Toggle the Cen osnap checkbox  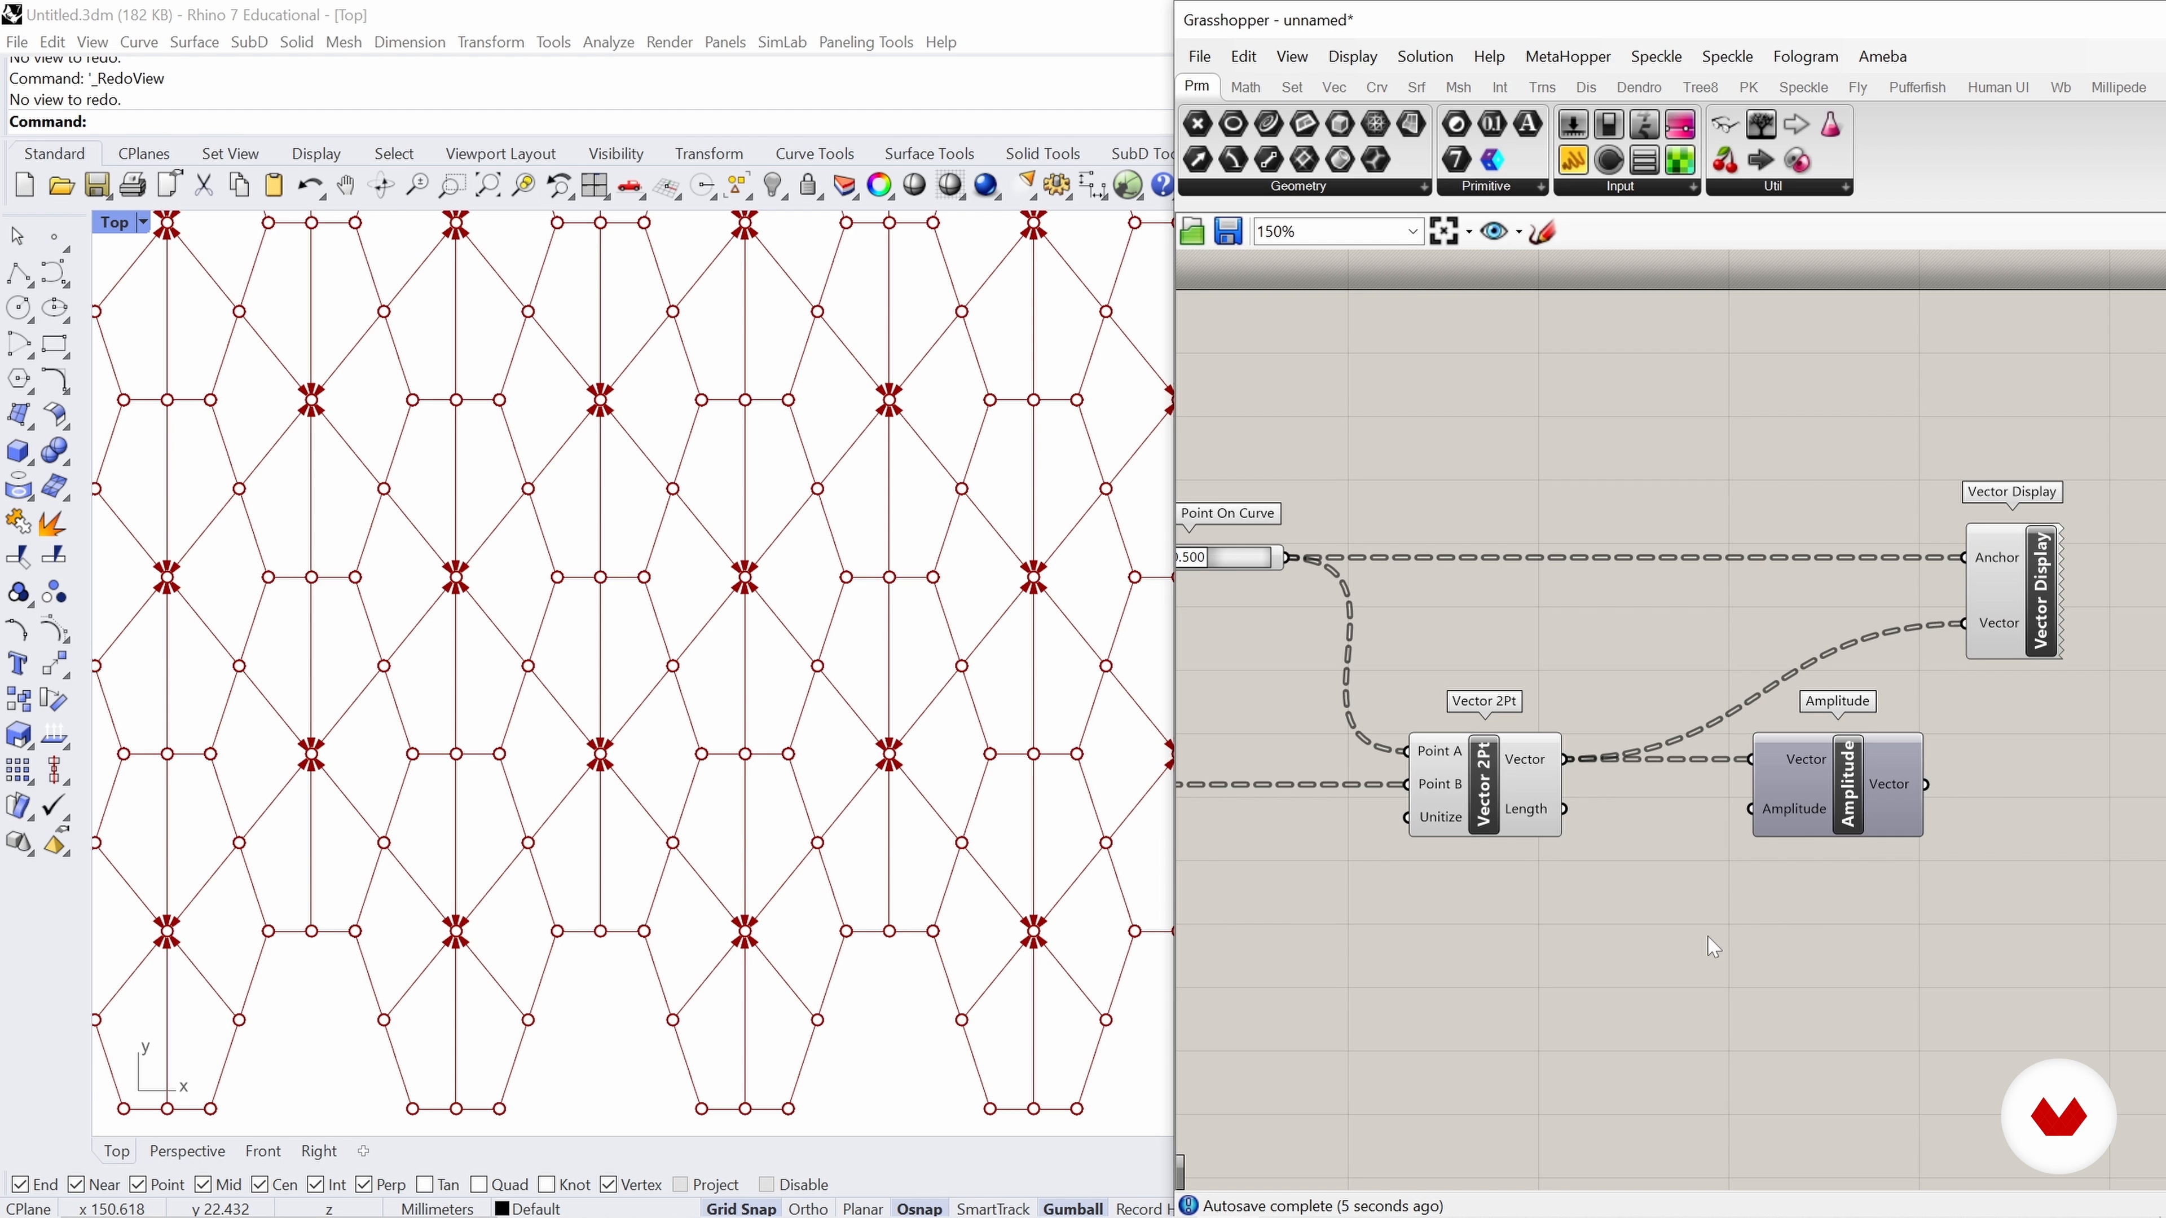pos(260,1184)
